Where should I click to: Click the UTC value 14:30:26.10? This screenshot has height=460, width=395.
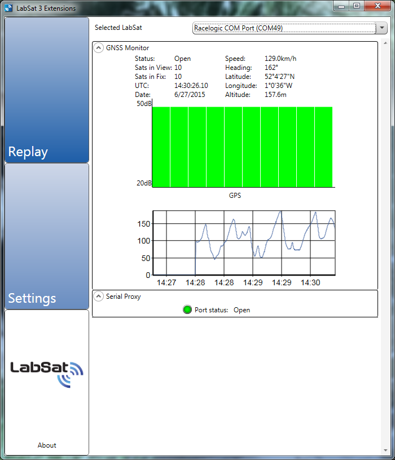tap(191, 85)
